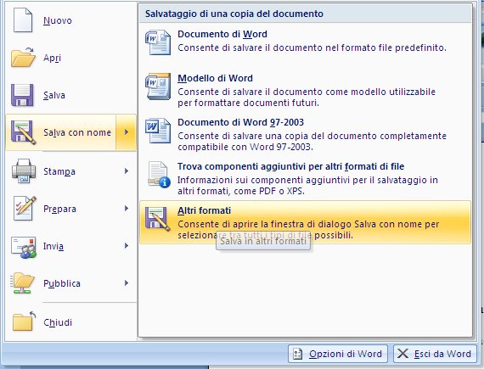Click the Esci da Word button

(x=435, y=354)
